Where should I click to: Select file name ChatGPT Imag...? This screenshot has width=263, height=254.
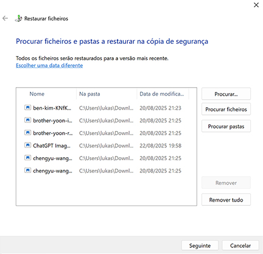pos(52,146)
